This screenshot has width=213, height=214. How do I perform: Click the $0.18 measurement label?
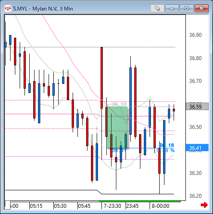coord(167,145)
